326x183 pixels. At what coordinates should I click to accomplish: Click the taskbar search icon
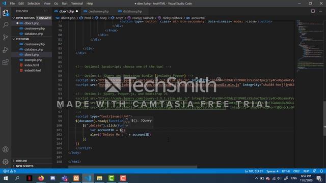point(17,178)
